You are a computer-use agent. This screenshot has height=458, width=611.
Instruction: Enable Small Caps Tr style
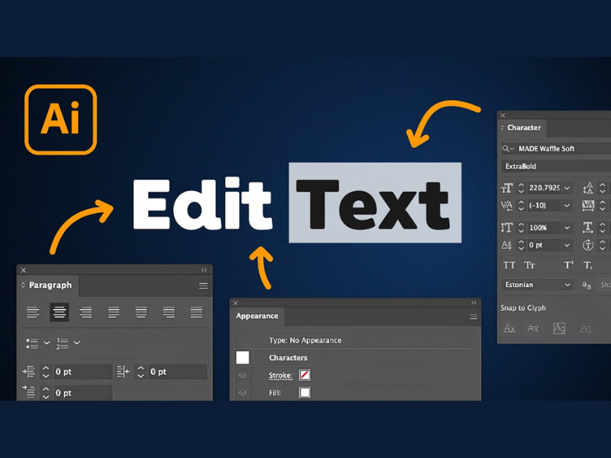tap(529, 265)
